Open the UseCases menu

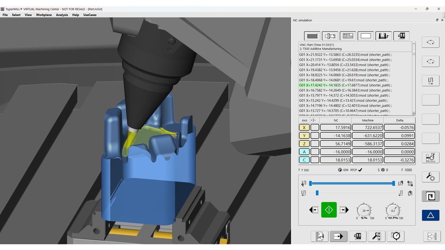[90, 15]
